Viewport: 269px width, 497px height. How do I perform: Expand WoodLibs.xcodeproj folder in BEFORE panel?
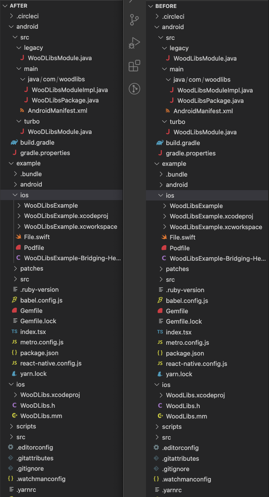coord(161,395)
